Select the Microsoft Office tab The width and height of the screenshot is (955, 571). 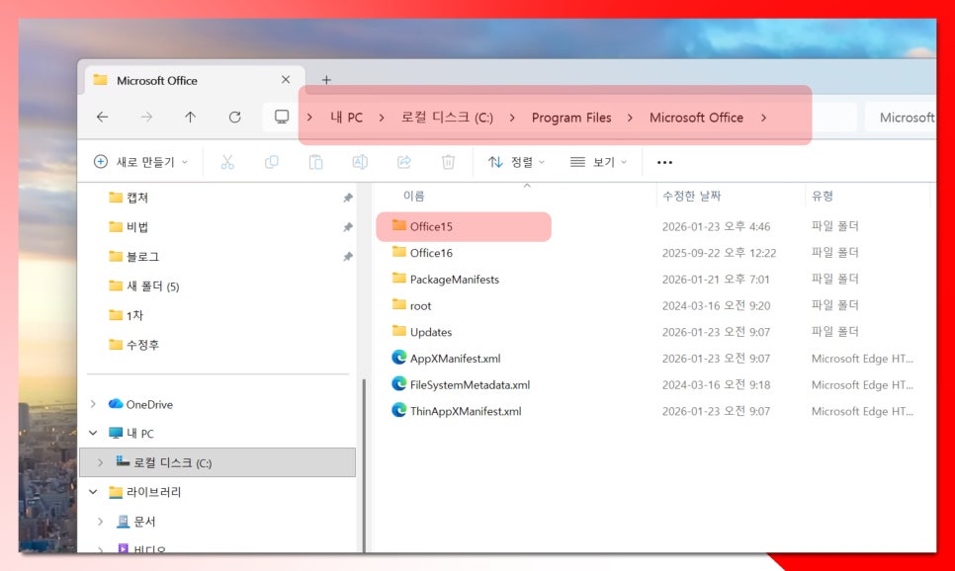194,80
